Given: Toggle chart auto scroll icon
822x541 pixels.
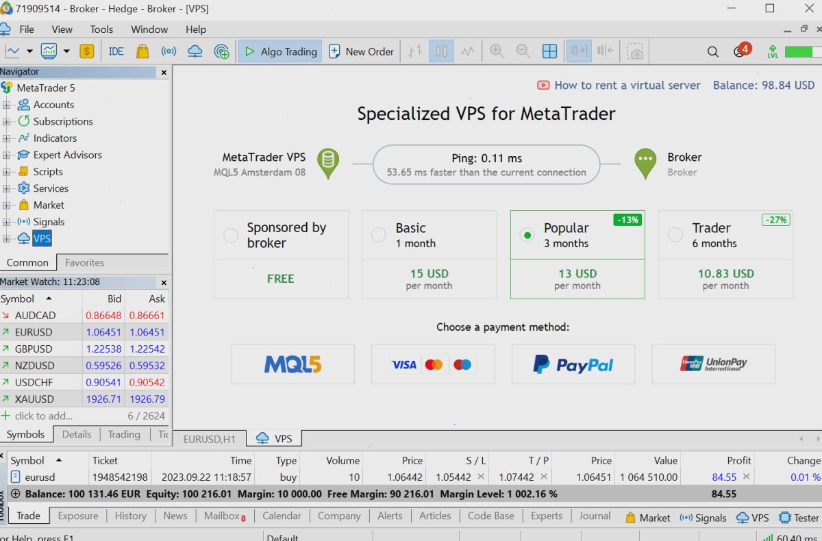Looking at the screenshot, I should [579, 51].
